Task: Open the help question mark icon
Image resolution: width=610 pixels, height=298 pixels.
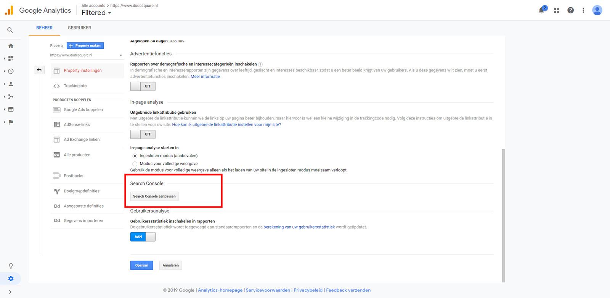Action: (570, 10)
